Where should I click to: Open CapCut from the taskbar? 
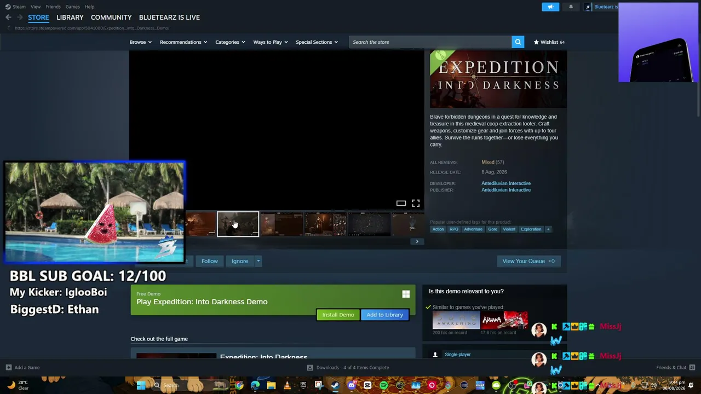point(367,386)
